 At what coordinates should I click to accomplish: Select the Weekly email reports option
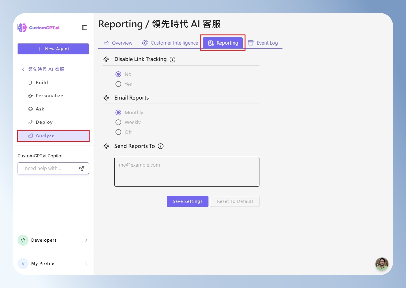click(118, 122)
